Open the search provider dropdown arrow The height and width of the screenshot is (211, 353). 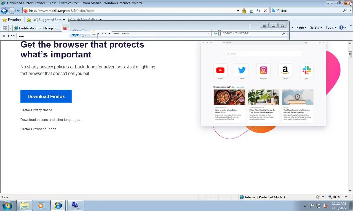tap(350, 11)
